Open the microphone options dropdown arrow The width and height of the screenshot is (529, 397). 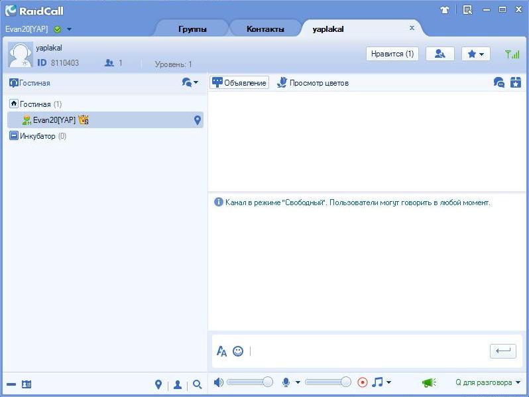pyautogui.click(x=298, y=382)
